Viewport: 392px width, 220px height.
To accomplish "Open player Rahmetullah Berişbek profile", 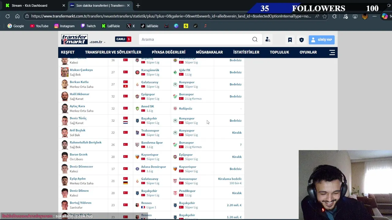I will (85, 142).
